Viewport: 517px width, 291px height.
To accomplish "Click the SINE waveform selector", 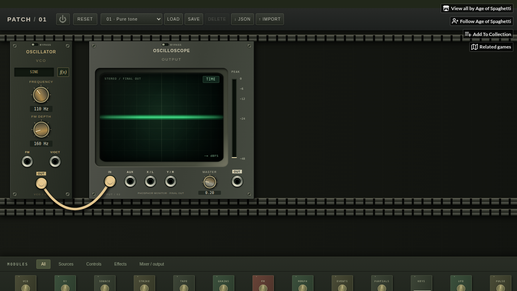I will (x=34, y=72).
